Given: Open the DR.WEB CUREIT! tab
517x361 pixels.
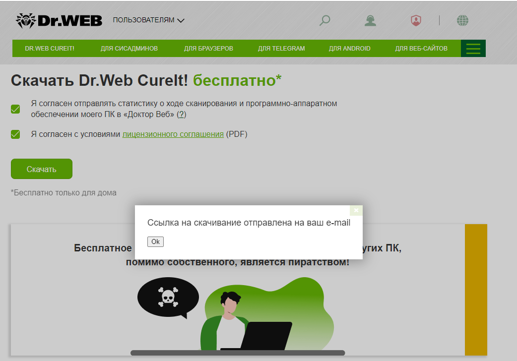Looking at the screenshot, I should click(x=50, y=49).
